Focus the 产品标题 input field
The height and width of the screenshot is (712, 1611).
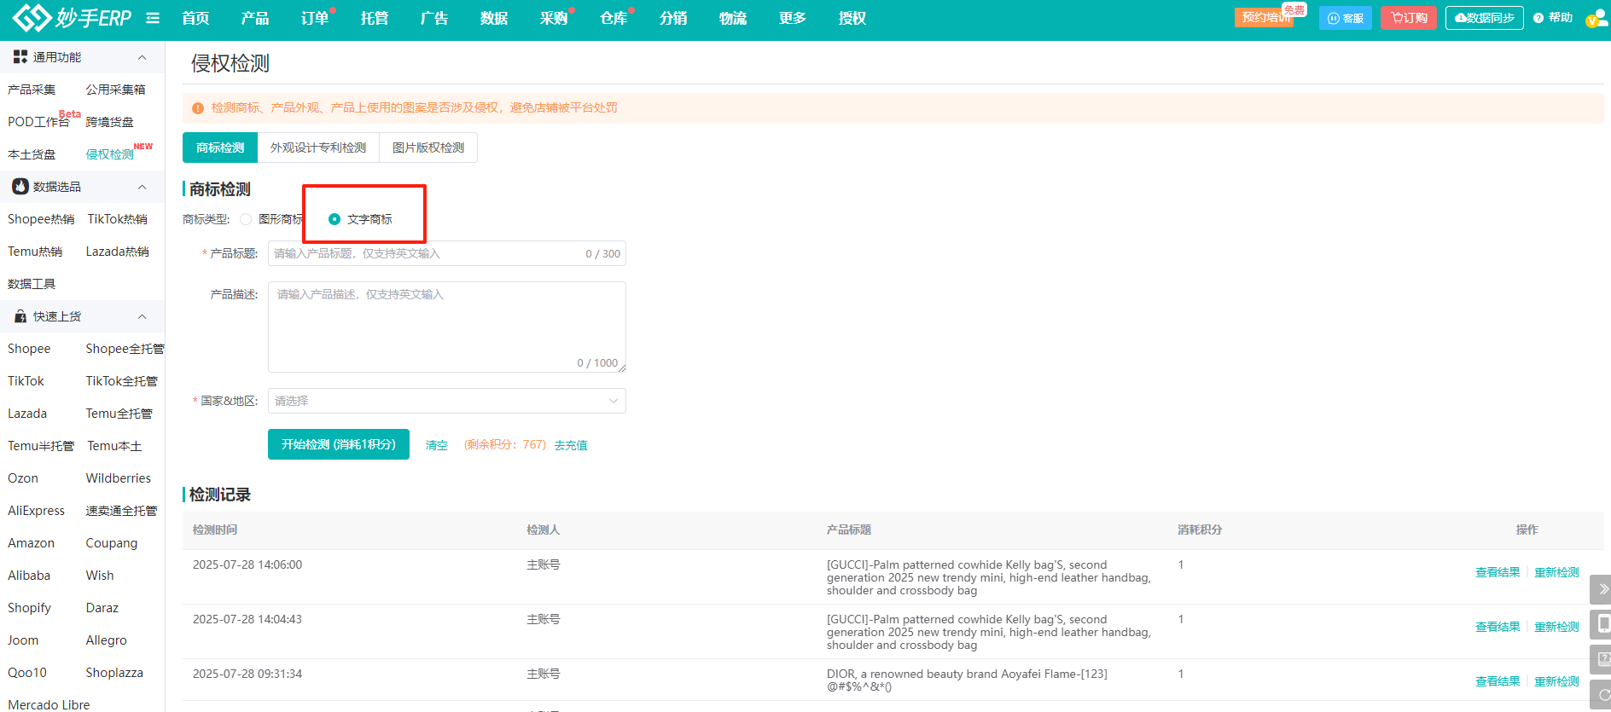[447, 253]
